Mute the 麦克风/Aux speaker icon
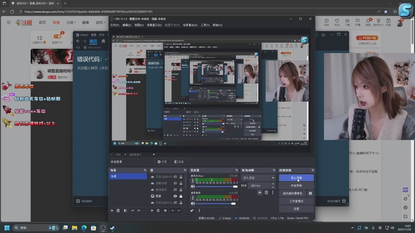This screenshot has width=415, height=233. [x=193, y=186]
